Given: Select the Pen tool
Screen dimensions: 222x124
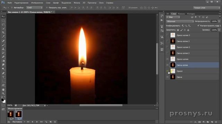Looking at the screenshot, I should pyautogui.click(x=3, y=73).
